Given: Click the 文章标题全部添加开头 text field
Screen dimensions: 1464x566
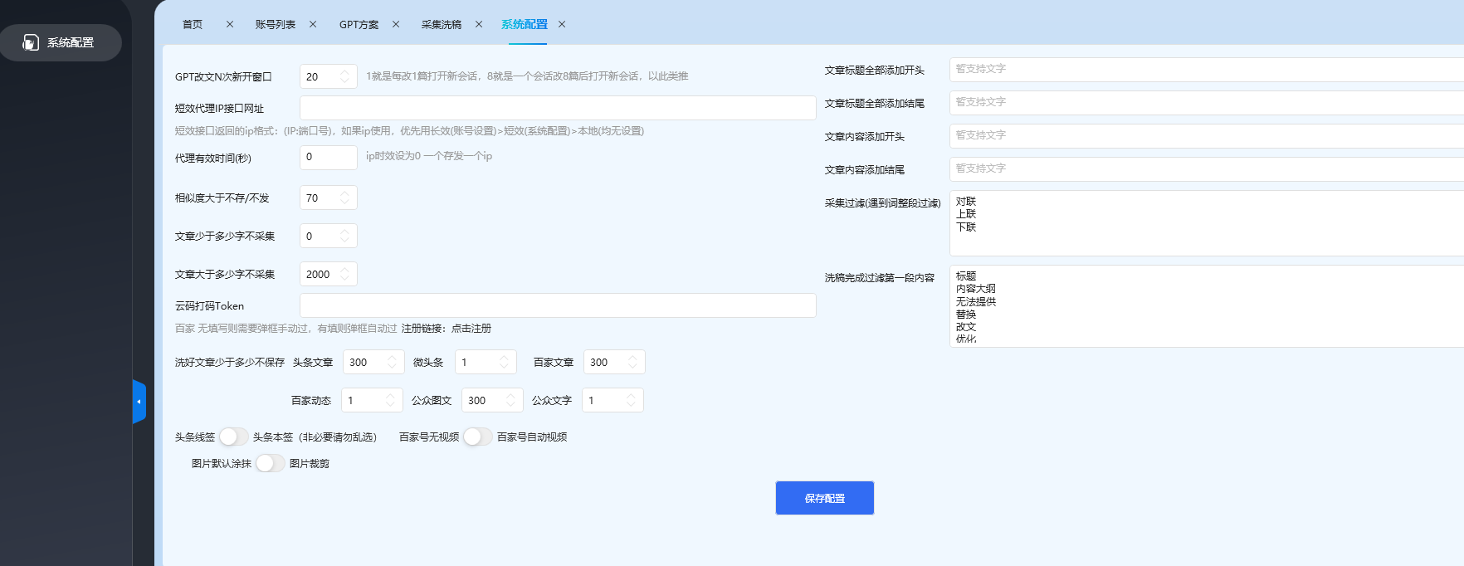Looking at the screenshot, I should tap(1203, 70).
